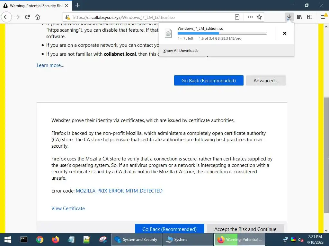Click the page scrollbar up arrow

coord(326,27)
